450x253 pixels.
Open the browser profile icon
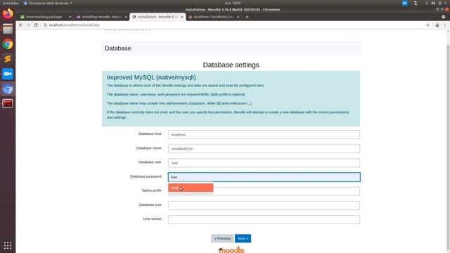pos(437,25)
